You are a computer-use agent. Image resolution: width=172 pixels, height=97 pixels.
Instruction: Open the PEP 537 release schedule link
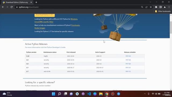[x=128, y=68]
